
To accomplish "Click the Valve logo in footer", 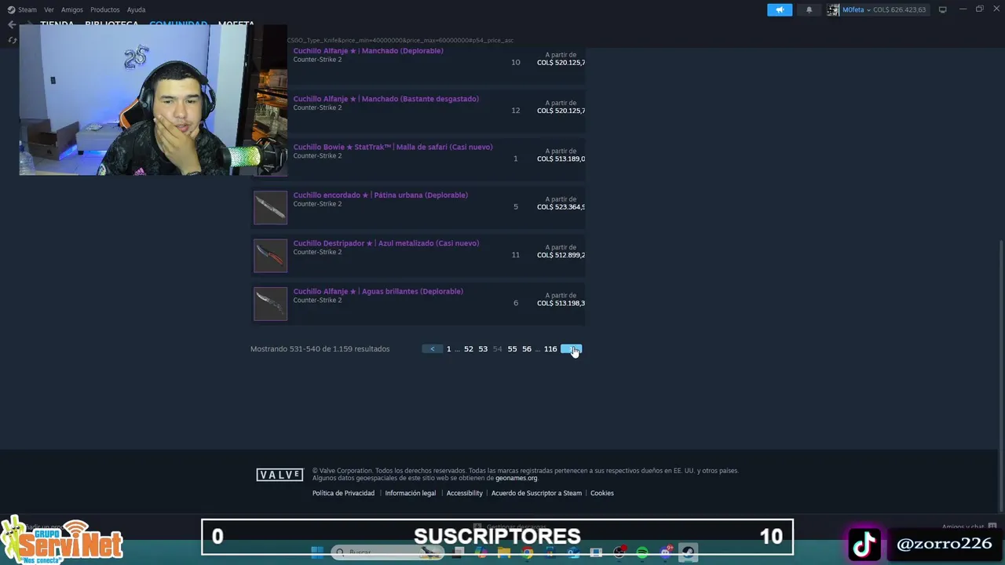I will click(280, 475).
